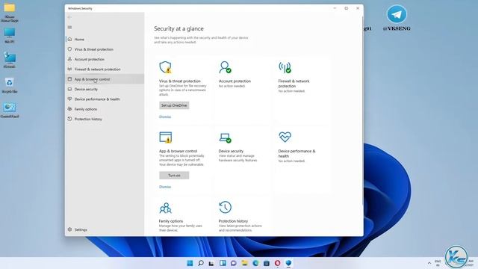This screenshot has width=478, height=269.
Task: Turn on App & browser control protection
Action: tap(174, 176)
